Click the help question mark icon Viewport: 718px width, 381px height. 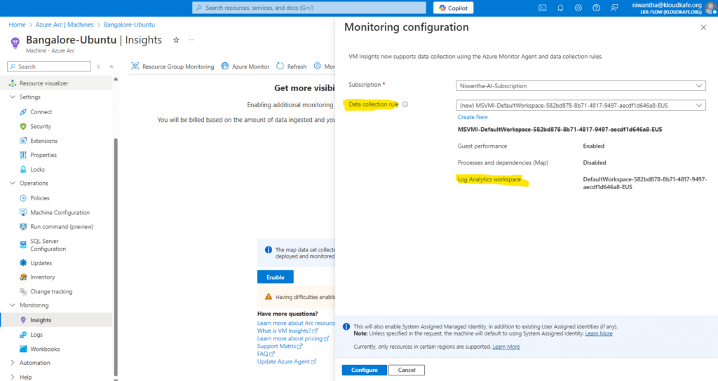click(596, 8)
